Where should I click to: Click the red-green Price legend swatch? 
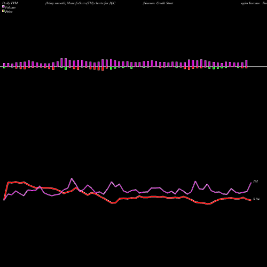pos(3,11)
